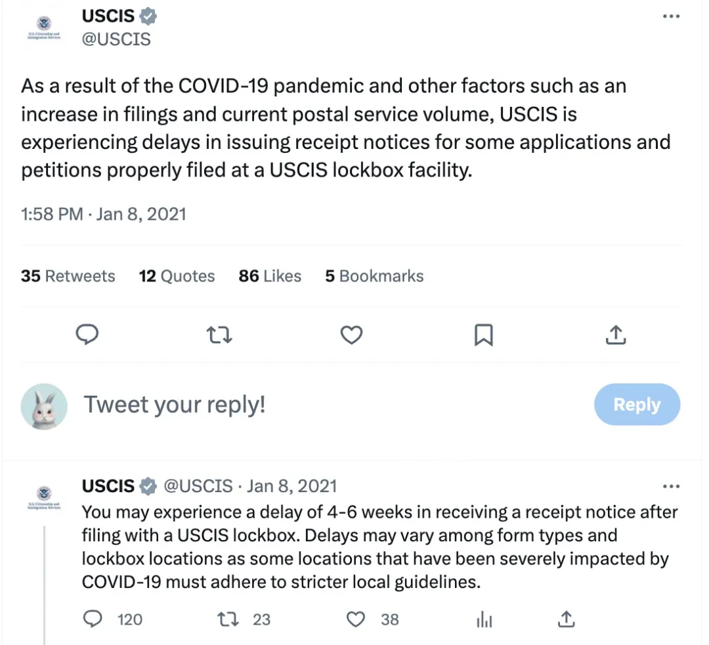This screenshot has width=709, height=645.
Task: View analytics for the reply tweet
Action: pyautogui.click(x=484, y=619)
